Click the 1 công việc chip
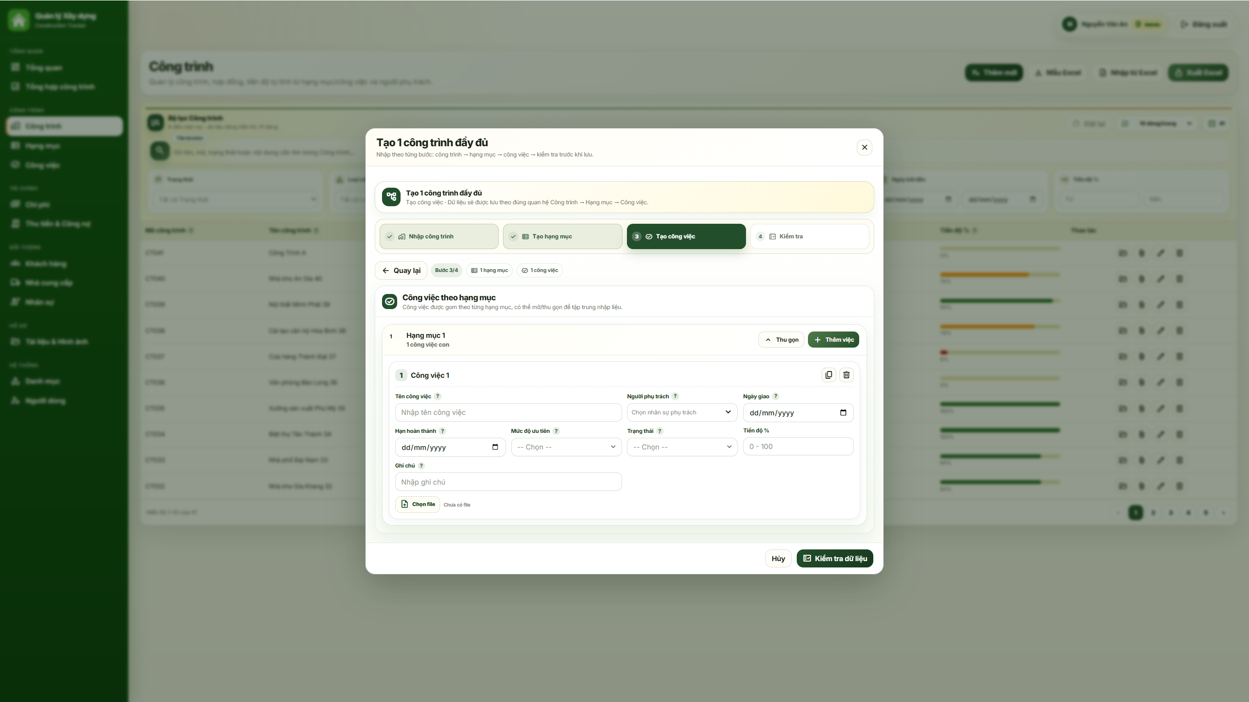The height and width of the screenshot is (702, 1249). [540, 270]
